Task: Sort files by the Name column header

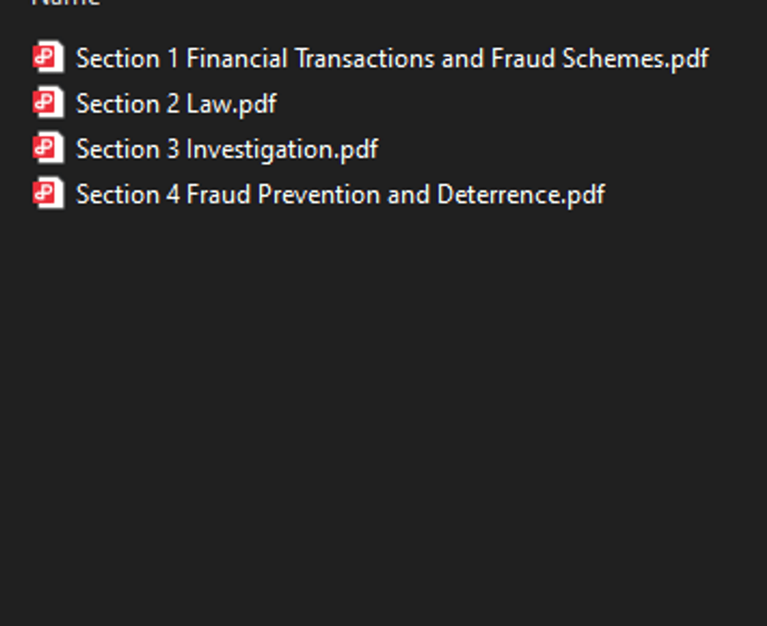Action: click(66, 3)
